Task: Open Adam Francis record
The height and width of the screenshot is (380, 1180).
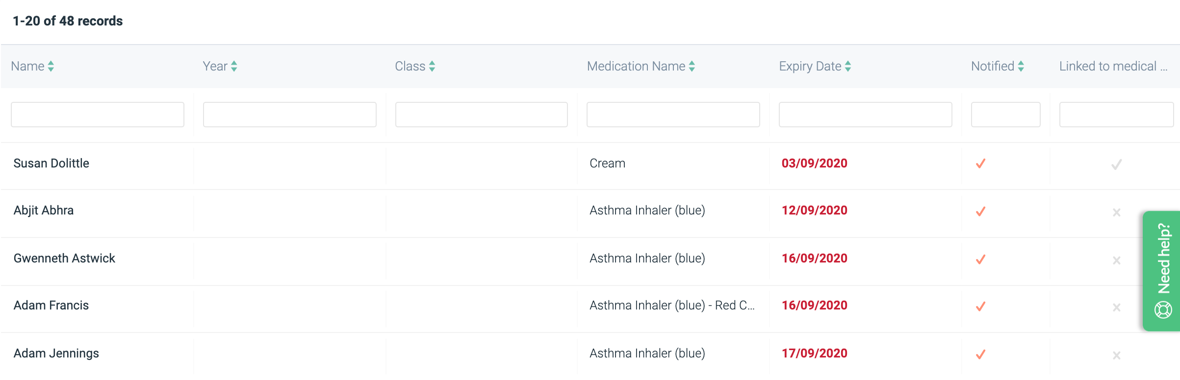Action: pos(51,306)
